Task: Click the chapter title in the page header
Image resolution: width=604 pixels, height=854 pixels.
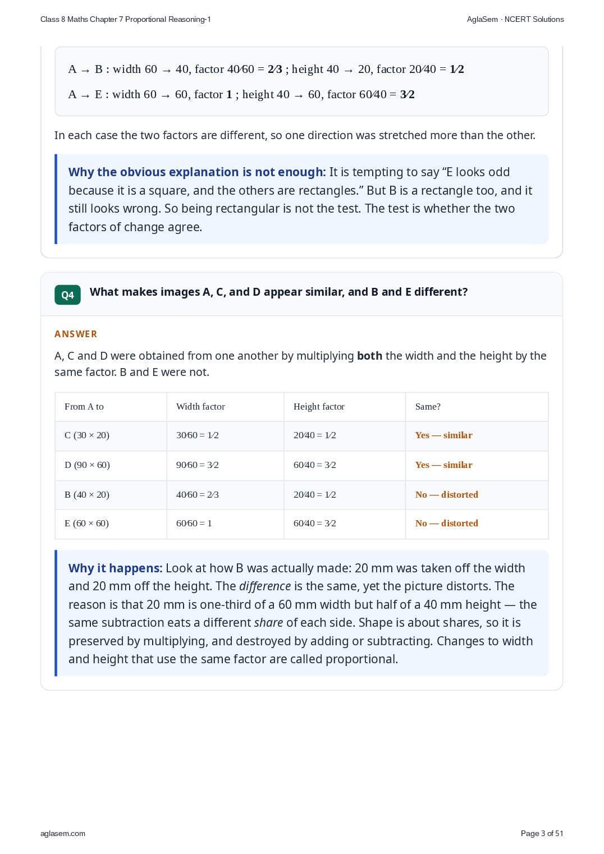Action: tap(126, 19)
